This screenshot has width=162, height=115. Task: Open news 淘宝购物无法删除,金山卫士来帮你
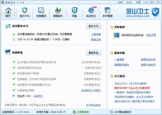(134, 97)
